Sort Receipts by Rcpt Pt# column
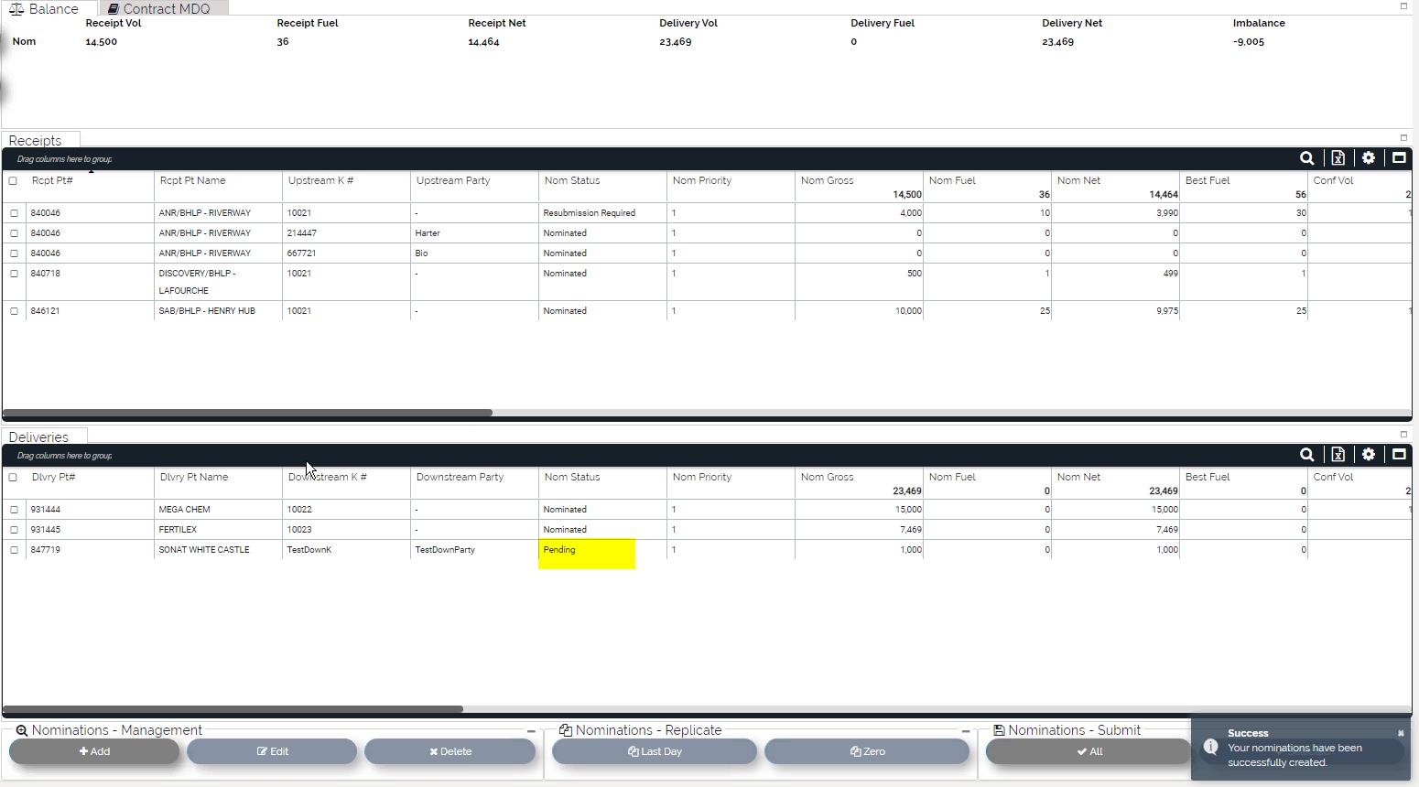This screenshot has width=1419, height=787. (52, 181)
